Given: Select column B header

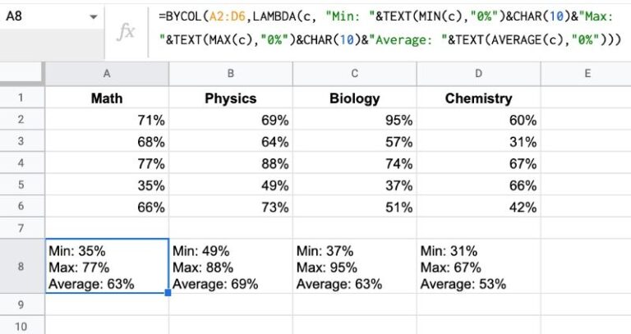Looking at the screenshot, I should (231, 73).
